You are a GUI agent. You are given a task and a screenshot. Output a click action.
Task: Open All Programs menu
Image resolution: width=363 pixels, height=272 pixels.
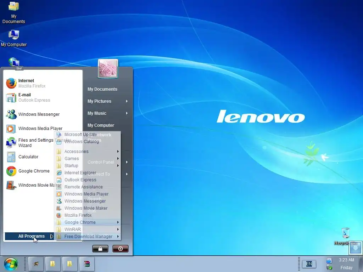(x=29, y=236)
